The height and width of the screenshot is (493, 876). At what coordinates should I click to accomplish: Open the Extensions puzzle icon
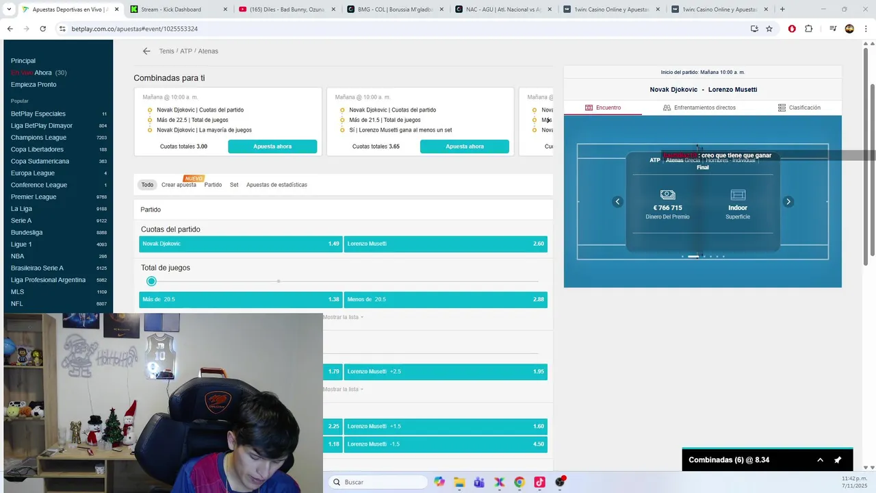tap(808, 29)
